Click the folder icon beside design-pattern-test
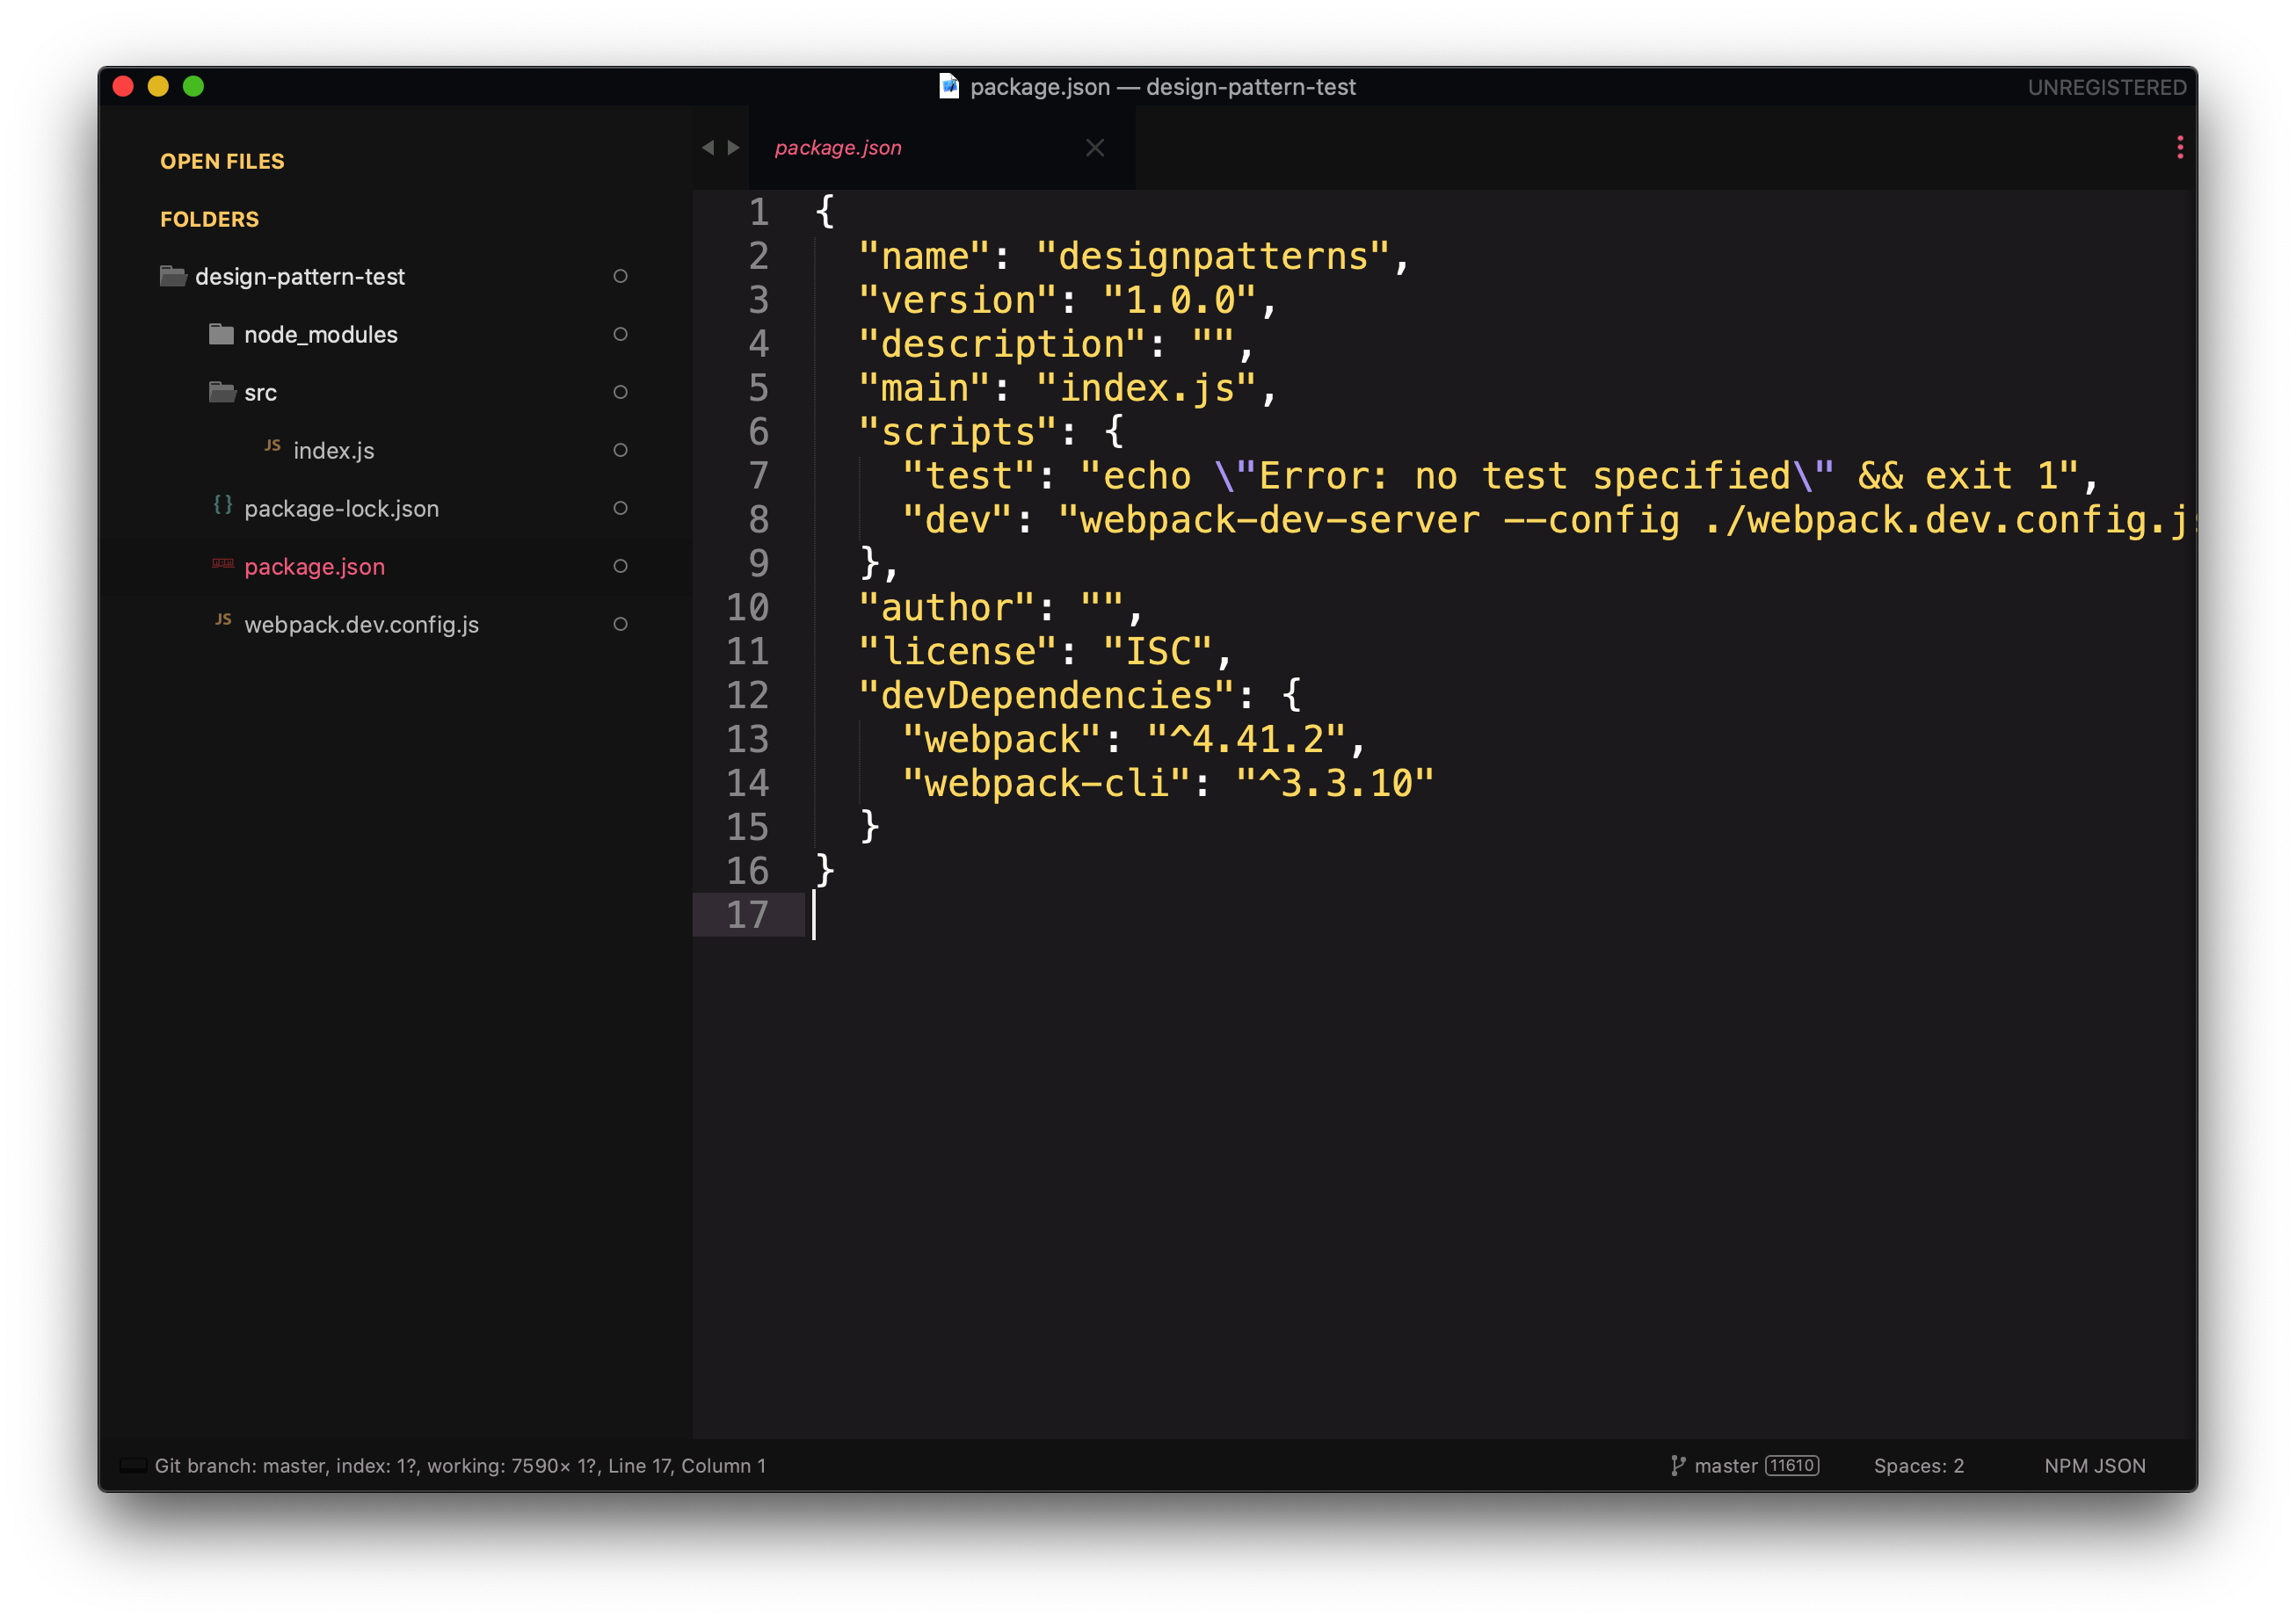2296x1622 pixels. (173, 276)
